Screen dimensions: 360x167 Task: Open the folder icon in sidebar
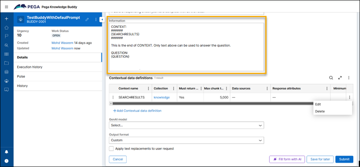tap(6, 63)
